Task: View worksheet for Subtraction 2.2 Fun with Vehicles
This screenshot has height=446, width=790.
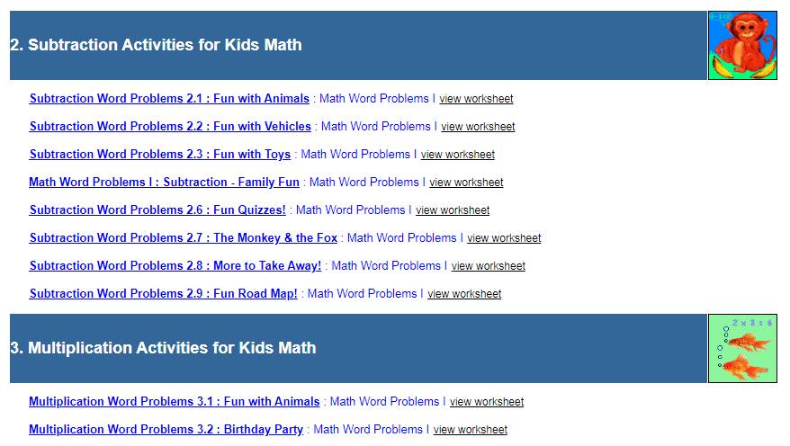Action: tap(478, 127)
